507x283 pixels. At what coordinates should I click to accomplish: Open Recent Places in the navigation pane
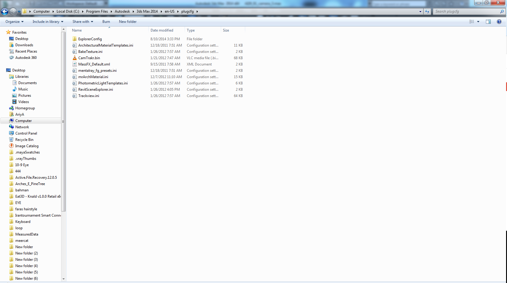[26, 51]
